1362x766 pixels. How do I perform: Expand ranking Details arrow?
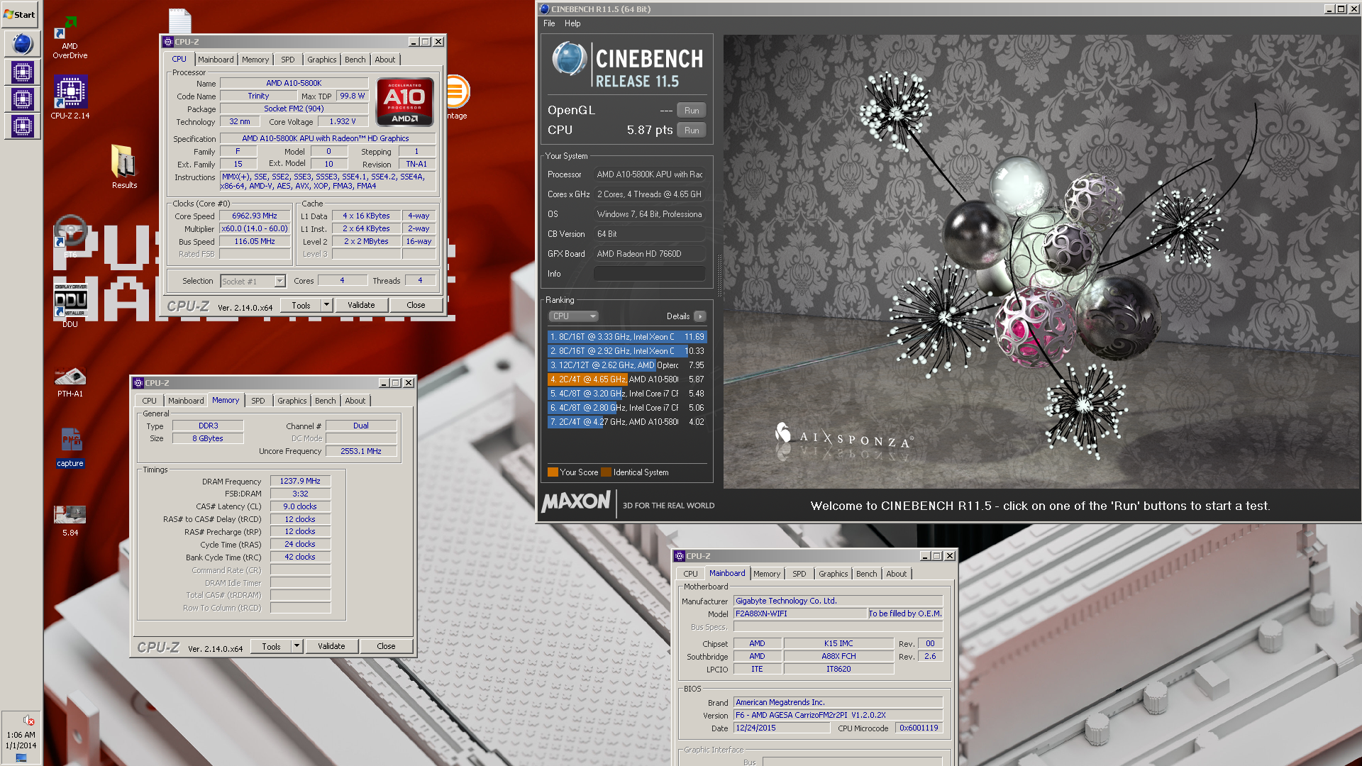point(700,316)
